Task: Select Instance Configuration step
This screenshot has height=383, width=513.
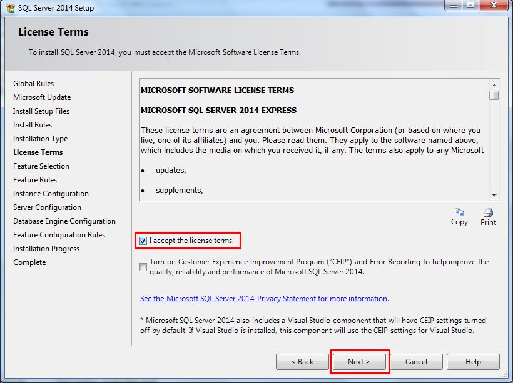Action: pos(51,194)
